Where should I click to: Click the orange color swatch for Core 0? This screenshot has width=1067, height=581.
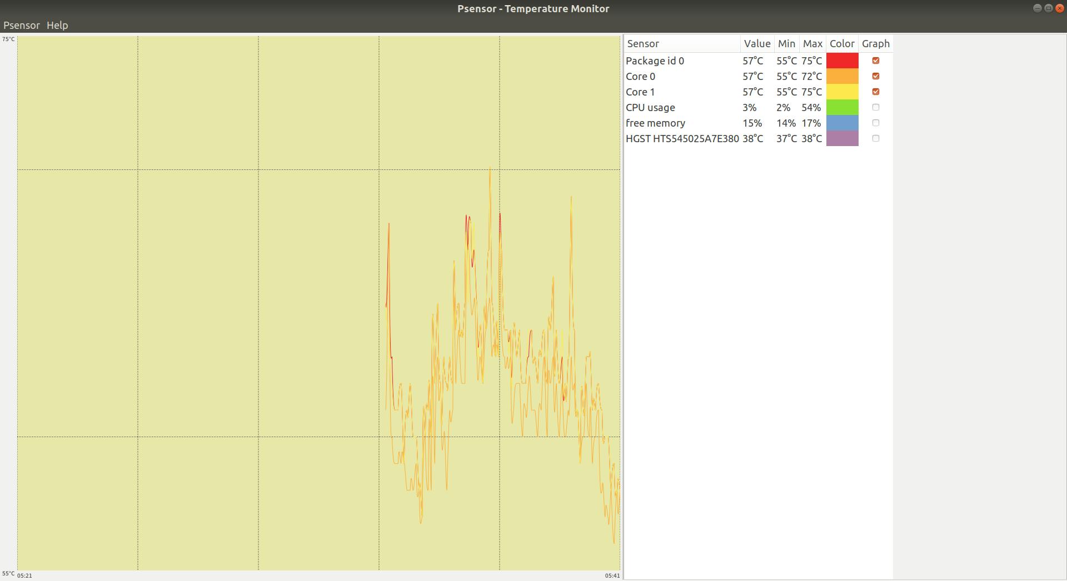(x=842, y=76)
